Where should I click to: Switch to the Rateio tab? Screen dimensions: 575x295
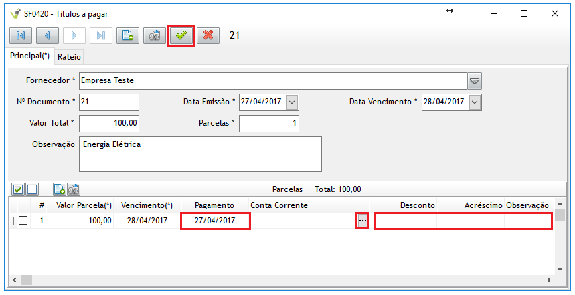coord(69,58)
